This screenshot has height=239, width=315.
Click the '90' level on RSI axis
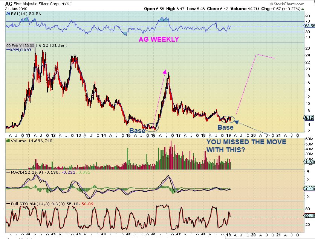307,16
